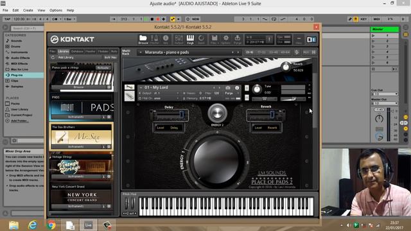Click the Kontakt logo
411x231 pixels.
tap(73, 39)
